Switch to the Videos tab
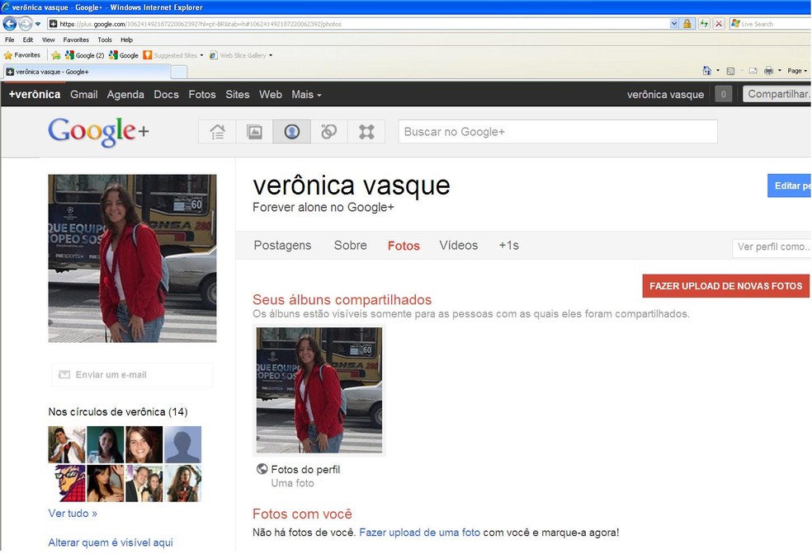 (458, 245)
